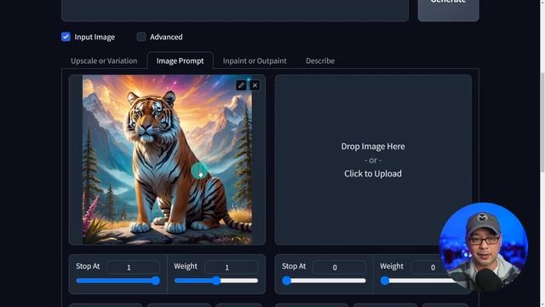545x307 pixels.
Task: Click the first Weight value field
Action: click(232, 267)
